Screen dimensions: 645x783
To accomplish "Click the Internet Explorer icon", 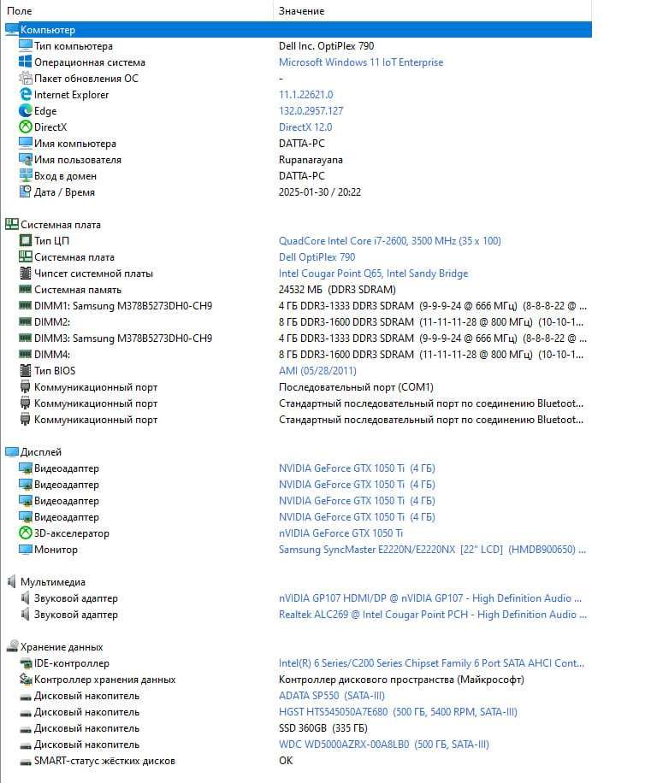I will coord(25,94).
